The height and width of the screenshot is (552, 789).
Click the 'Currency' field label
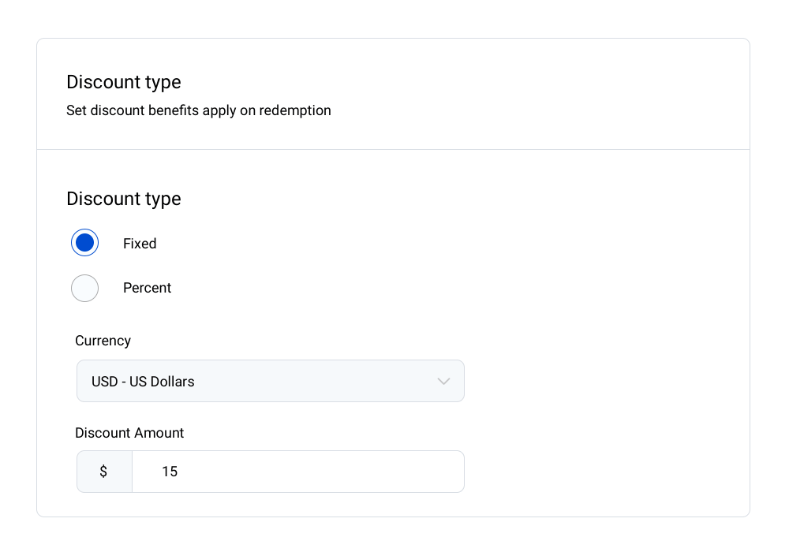pos(103,341)
